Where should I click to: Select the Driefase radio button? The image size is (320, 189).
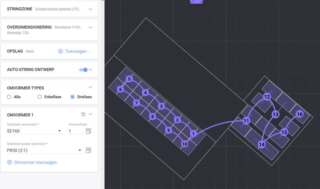tap(72, 97)
